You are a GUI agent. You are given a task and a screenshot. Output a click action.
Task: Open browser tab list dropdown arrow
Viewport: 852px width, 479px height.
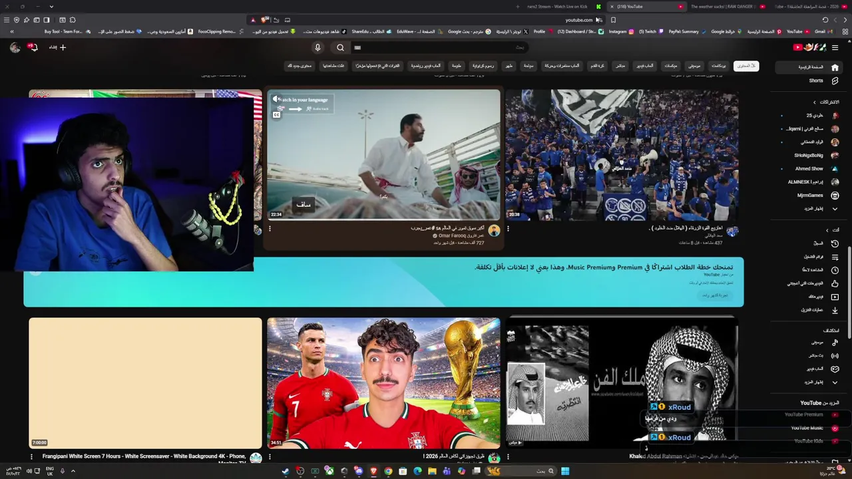[51, 7]
